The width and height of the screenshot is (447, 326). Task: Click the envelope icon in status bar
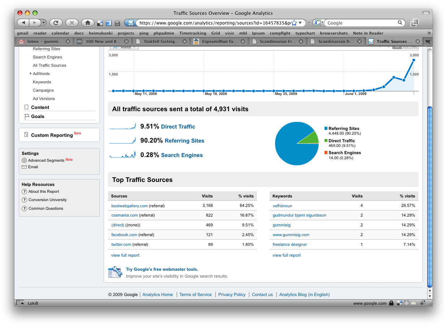click(x=414, y=303)
